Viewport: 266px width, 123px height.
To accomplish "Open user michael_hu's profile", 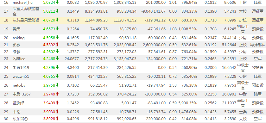I will click(22, 3).
